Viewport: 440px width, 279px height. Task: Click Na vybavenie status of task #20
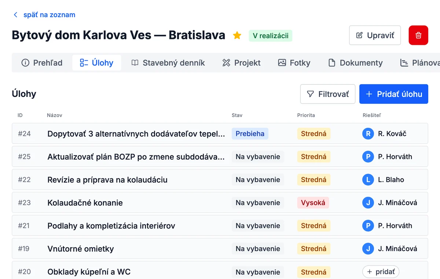coord(258,272)
